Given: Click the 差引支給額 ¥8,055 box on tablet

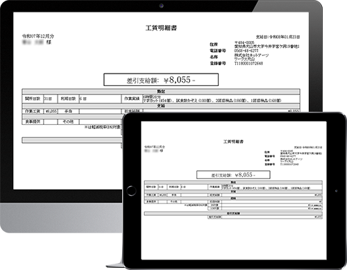Looking at the screenshot, I should [233, 175].
